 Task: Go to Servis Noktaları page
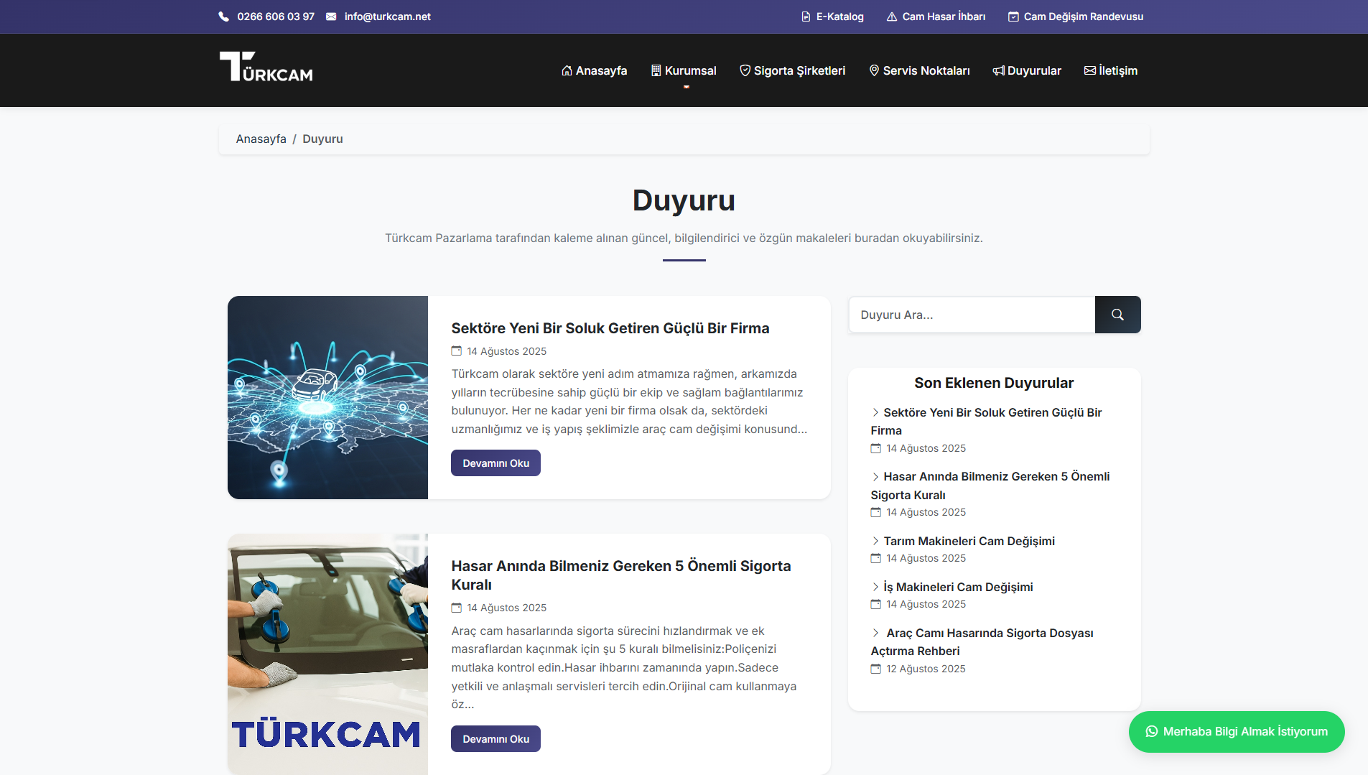pos(919,70)
